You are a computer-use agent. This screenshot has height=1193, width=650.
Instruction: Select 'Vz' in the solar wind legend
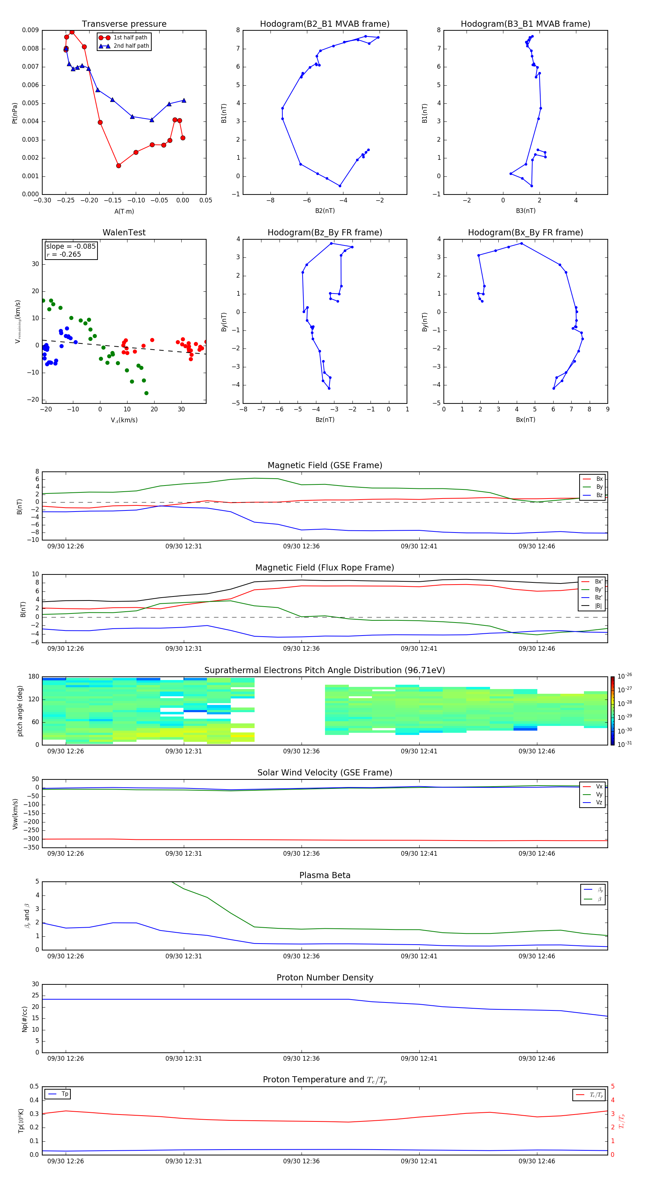point(593,803)
